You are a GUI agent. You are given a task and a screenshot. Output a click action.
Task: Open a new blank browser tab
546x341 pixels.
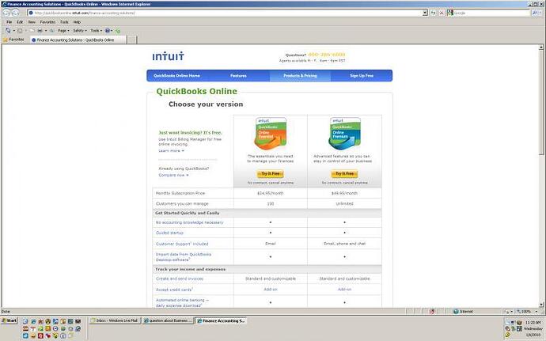pyautogui.click(x=131, y=40)
